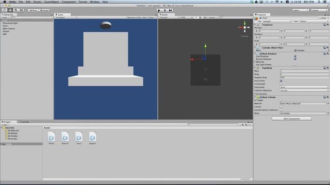Enable Is Trigger checkbox

(281, 101)
